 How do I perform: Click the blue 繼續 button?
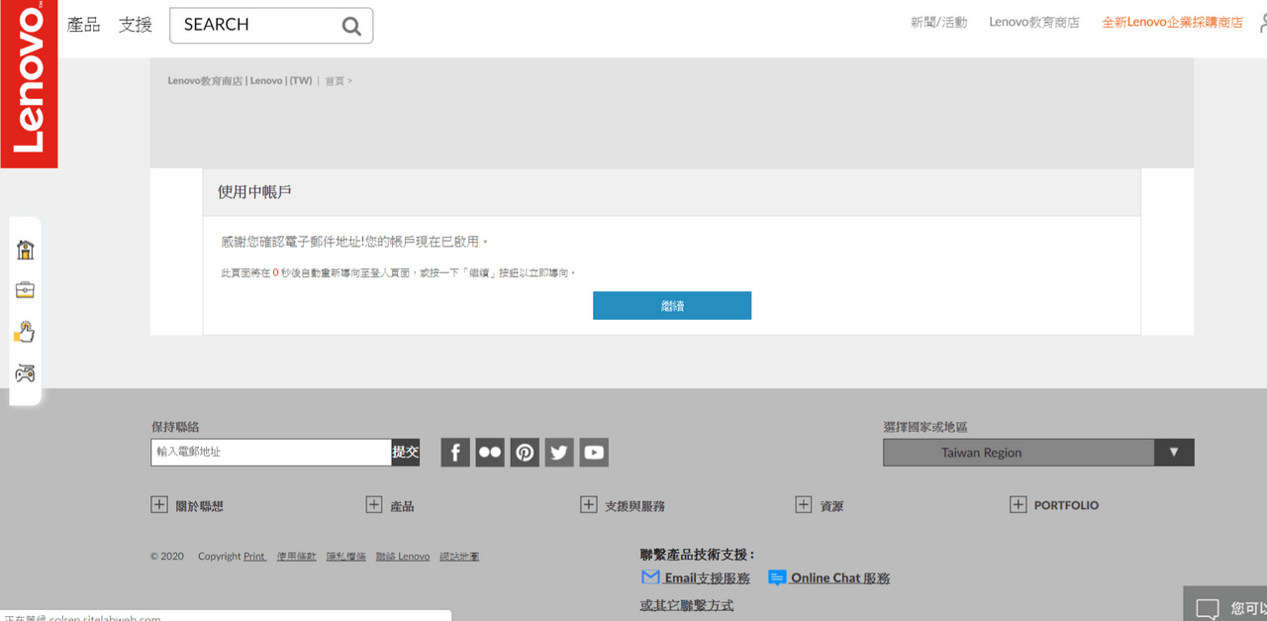[x=672, y=306]
